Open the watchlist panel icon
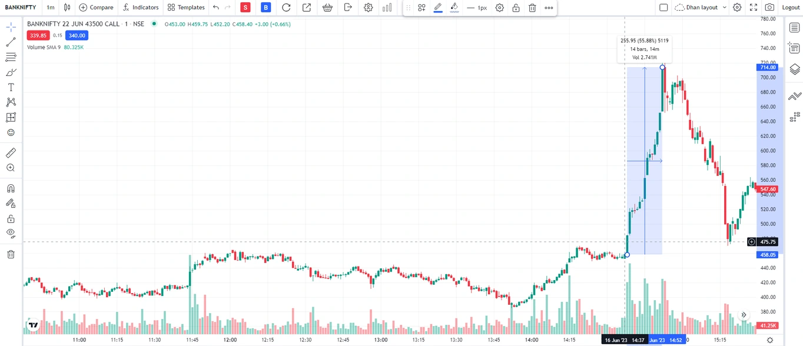Screen dimensions: 803x346 (x=795, y=27)
